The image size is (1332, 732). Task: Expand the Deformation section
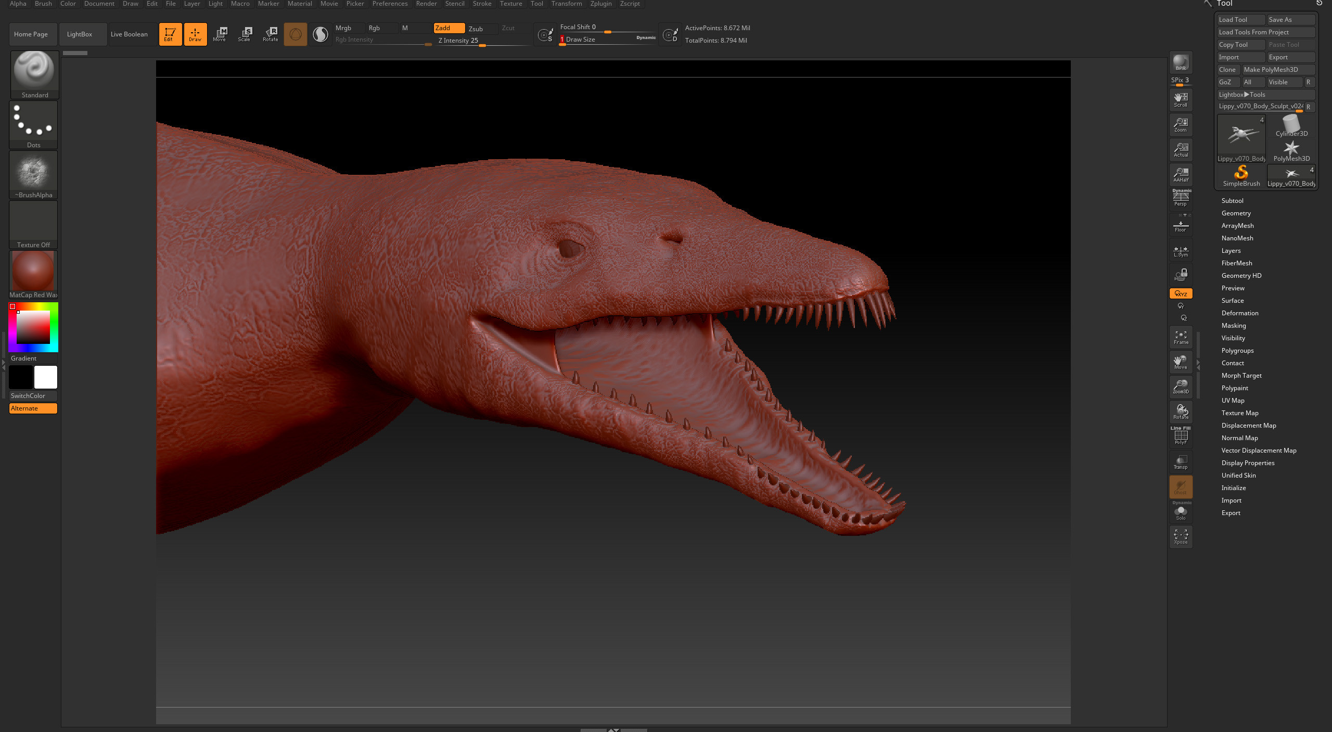tap(1239, 313)
